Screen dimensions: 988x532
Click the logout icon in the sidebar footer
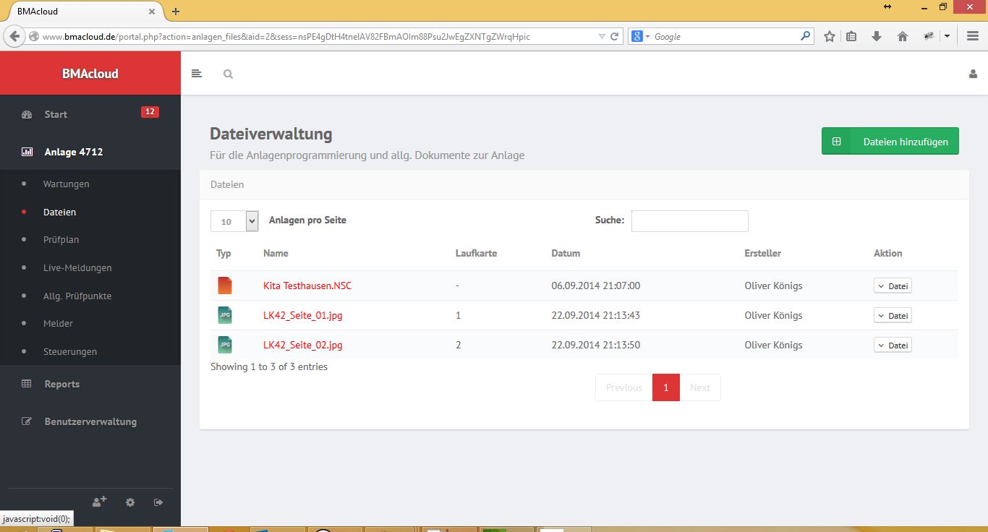[158, 501]
